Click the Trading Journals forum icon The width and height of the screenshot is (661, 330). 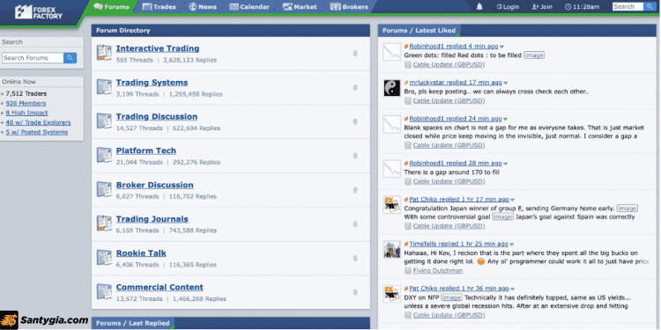(x=104, y=224)
